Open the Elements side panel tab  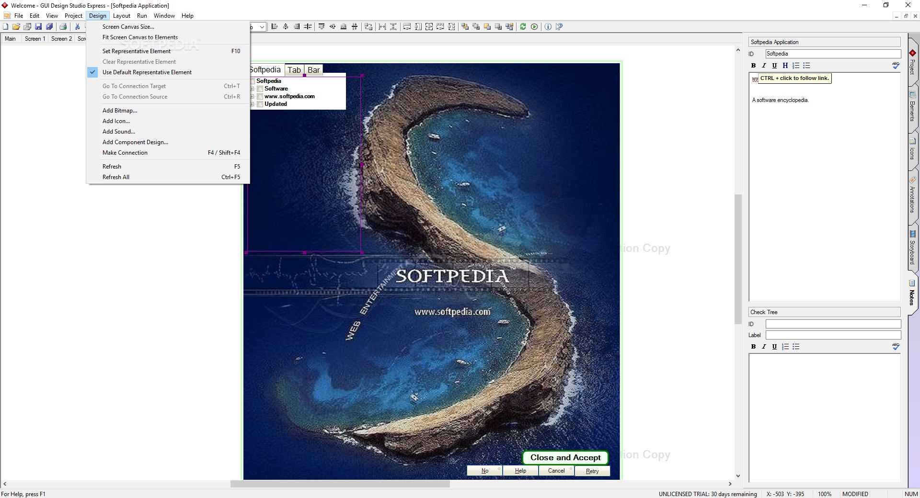click(x=912, y=107)
